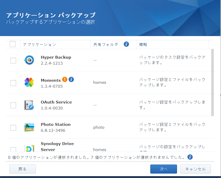The image size is (221, 178).
Task: Click the selection count status text
Action: click(96, 157)
